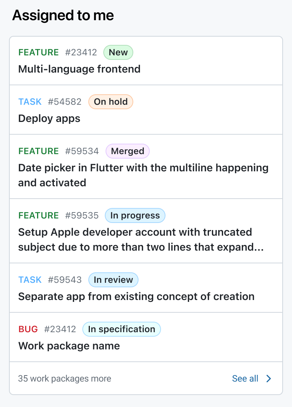This screenshot has height=407, width=292.
Task: Follow the See all link
Action: coord(245,379)
